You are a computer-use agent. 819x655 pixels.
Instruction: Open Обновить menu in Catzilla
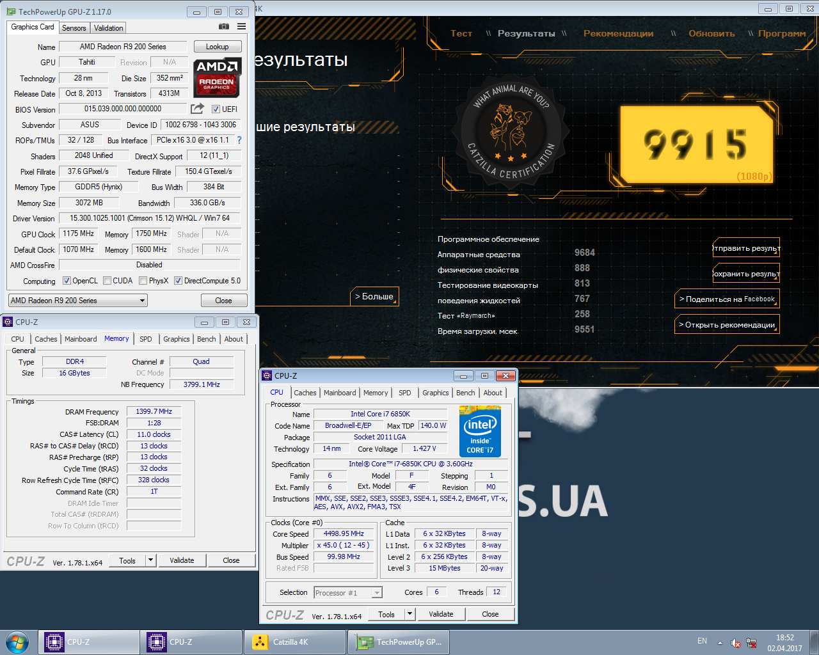[x=712, y=33]
